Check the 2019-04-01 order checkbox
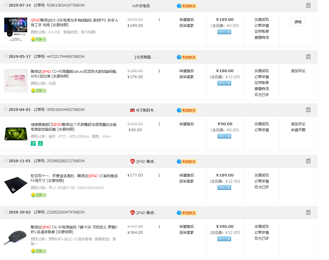This screenshot has height=260, width=329. click(x=6, y=109)
